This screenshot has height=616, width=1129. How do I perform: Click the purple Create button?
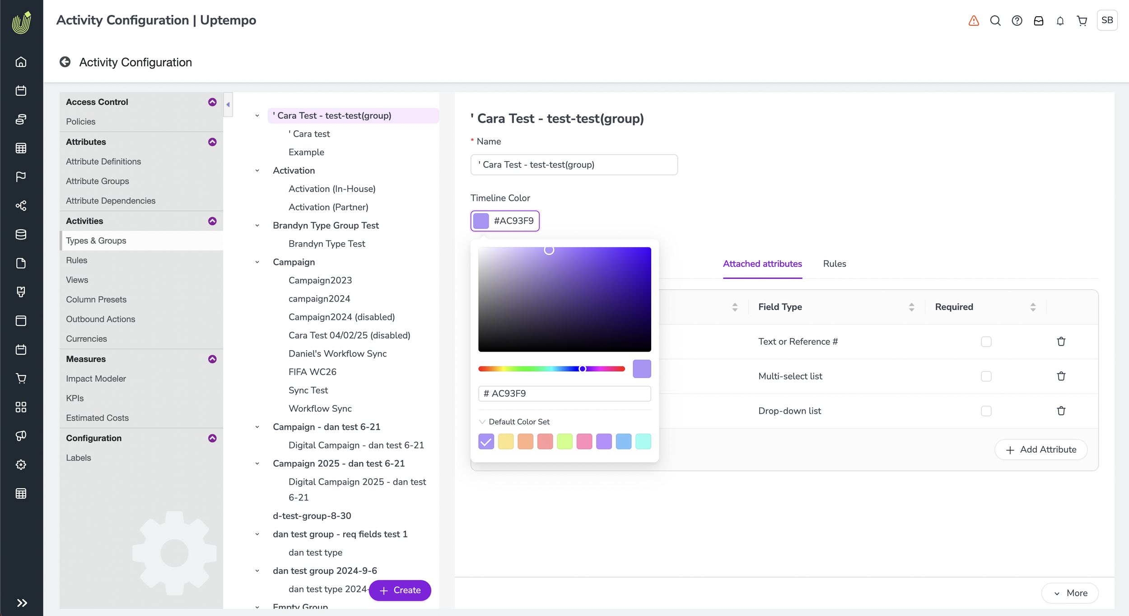[x=400, y=590]
